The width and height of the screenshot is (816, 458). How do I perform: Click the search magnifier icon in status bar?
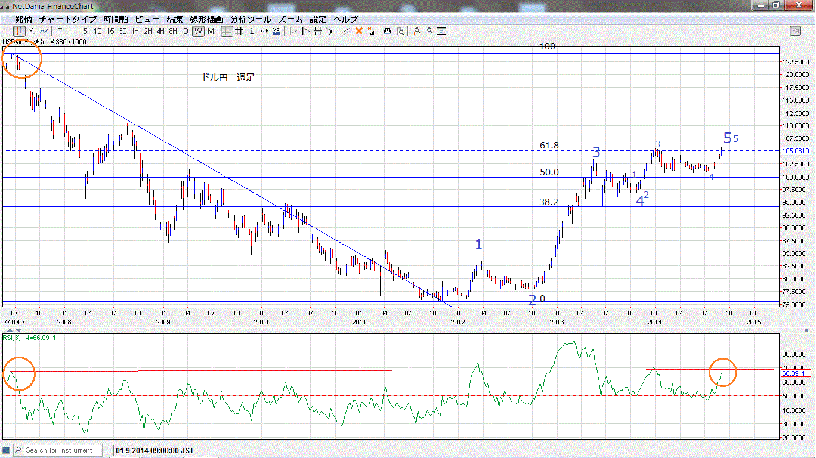18,450
